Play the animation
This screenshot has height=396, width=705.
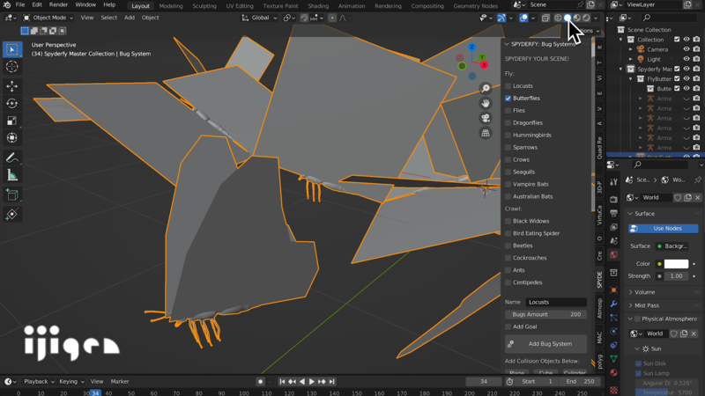click(312, 382)
